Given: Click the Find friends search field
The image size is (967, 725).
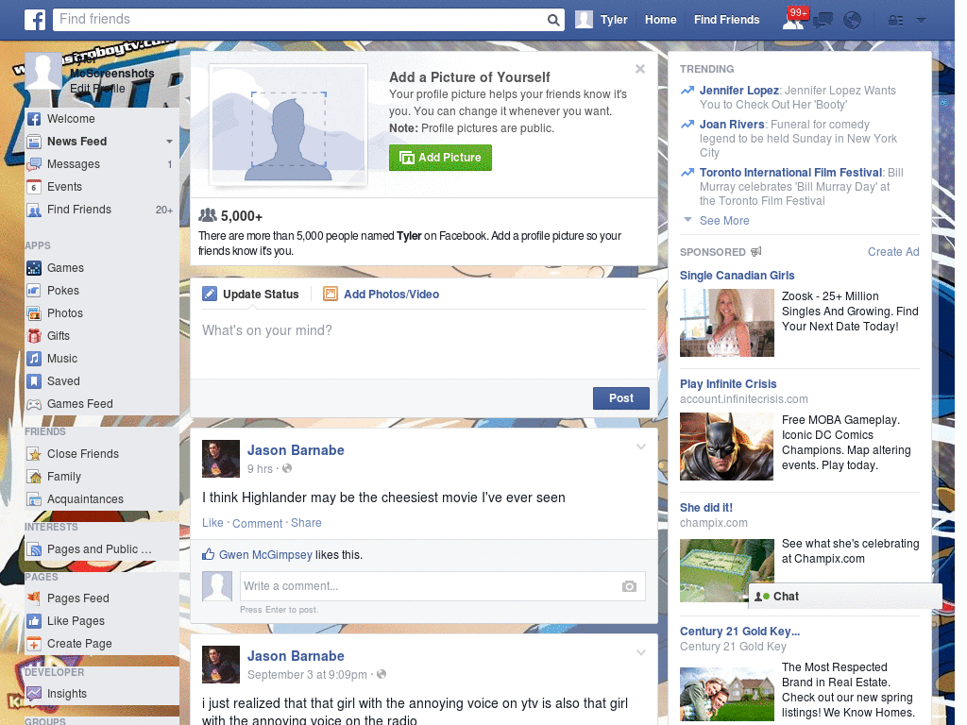Looking at the screenshot, I should (299, 19).
